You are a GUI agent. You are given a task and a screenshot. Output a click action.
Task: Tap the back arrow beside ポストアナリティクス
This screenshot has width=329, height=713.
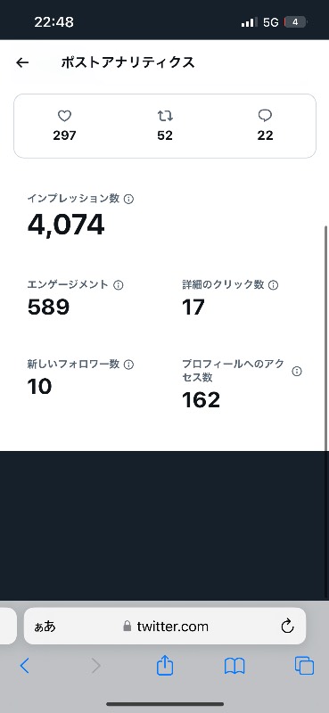[x=22, y=62]
